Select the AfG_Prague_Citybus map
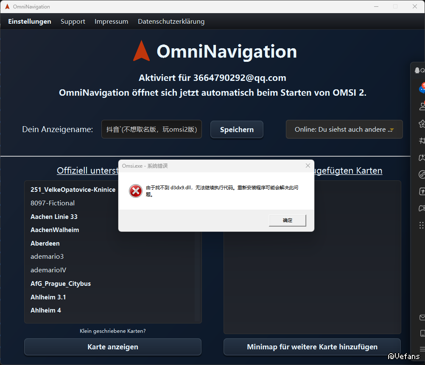Screen dimensions: 425x365 (x=61, y=284)
